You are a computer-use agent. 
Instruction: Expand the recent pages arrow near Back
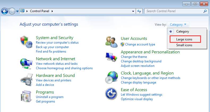18,11
